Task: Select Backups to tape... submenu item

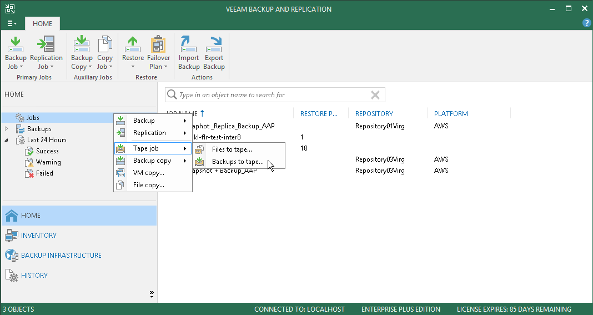Action: point(239,162)
